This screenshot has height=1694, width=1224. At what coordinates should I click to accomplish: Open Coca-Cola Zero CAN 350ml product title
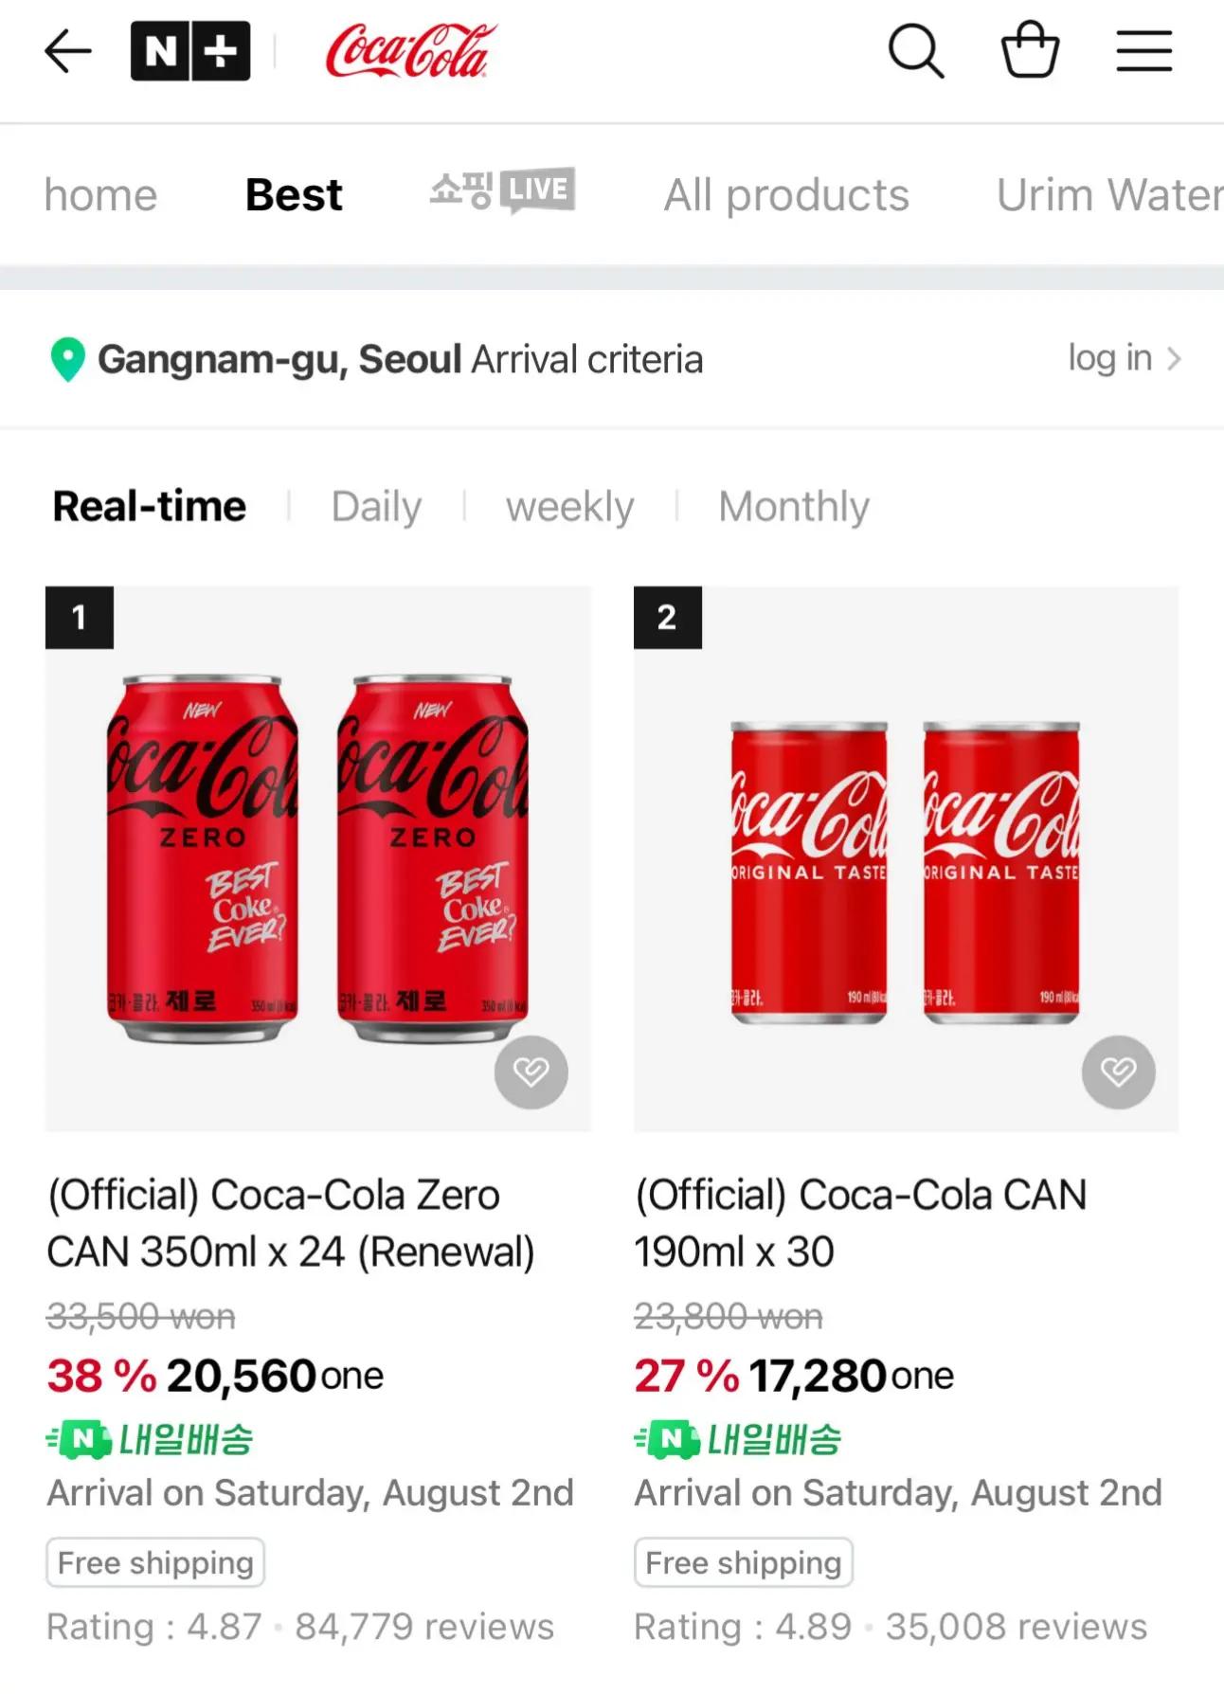point(291,1223)
